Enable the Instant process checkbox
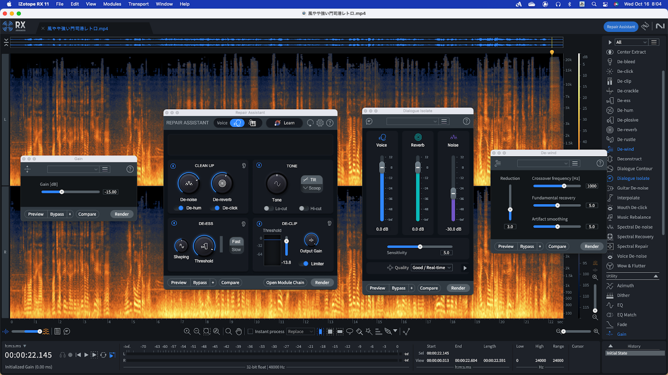Viewport: 668px width, 375px height. pos(250,332)
